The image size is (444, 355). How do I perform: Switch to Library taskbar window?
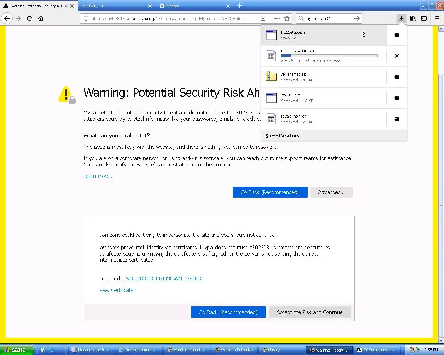pyautogui.click(x=282, y=350)
